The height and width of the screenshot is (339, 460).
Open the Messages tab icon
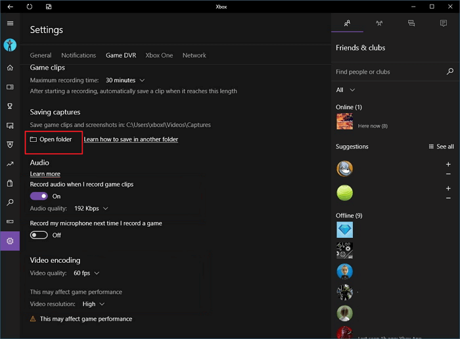click(411, 23)
